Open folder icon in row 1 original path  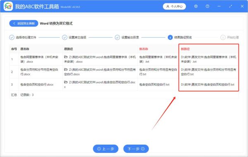click(66, 57)
